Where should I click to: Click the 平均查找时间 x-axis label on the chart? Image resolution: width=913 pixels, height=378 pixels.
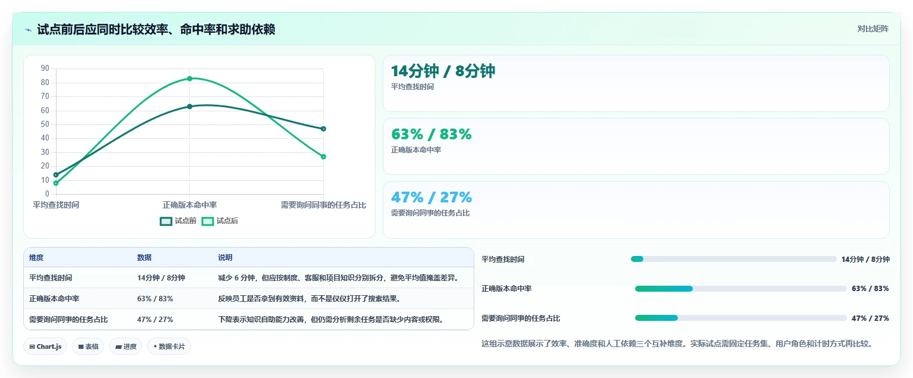pyautogui.click(x=56, y=205)
